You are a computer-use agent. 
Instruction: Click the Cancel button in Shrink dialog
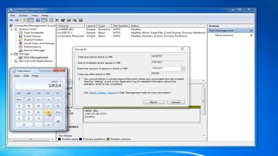pos(175,102)
